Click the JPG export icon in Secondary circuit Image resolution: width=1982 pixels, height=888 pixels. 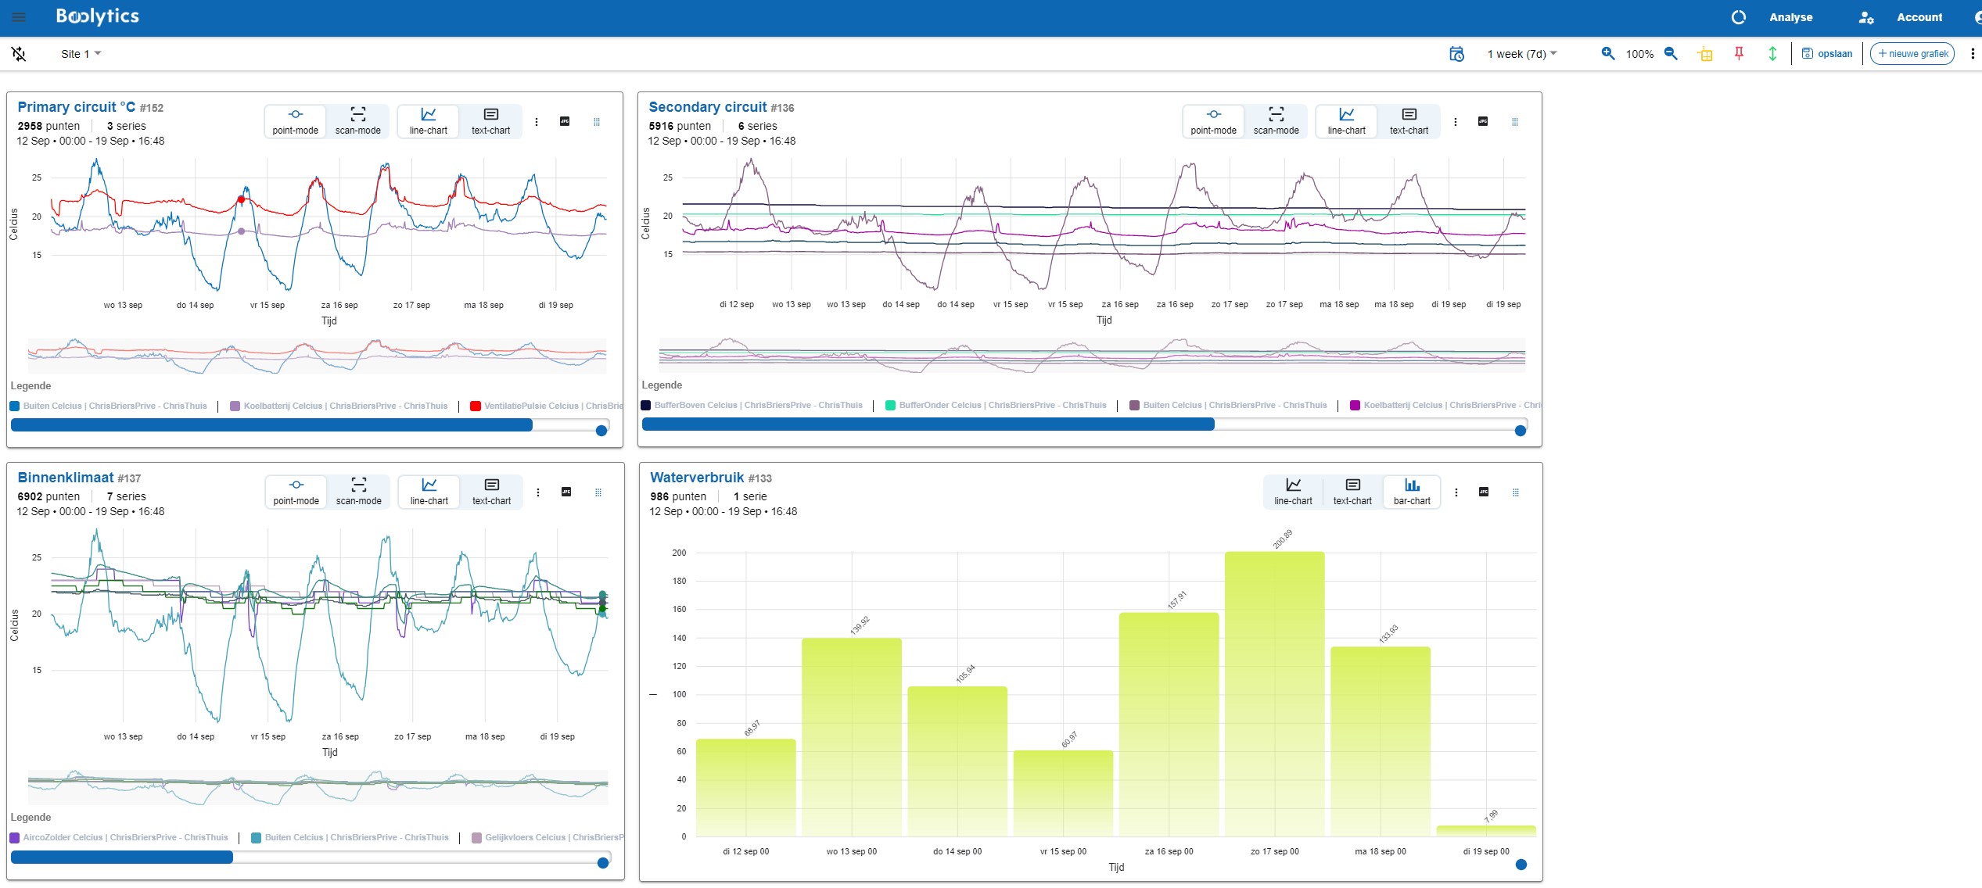tap(1483, 121)
